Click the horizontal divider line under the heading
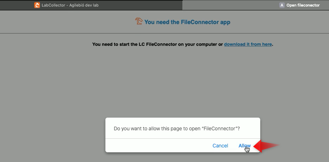The width and height of the screenshot is (329, 162). (x=165, y=33)
